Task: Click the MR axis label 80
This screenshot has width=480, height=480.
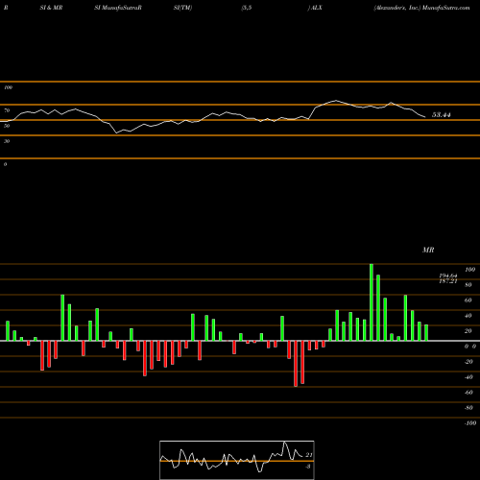Action: [x=468, y=285]
